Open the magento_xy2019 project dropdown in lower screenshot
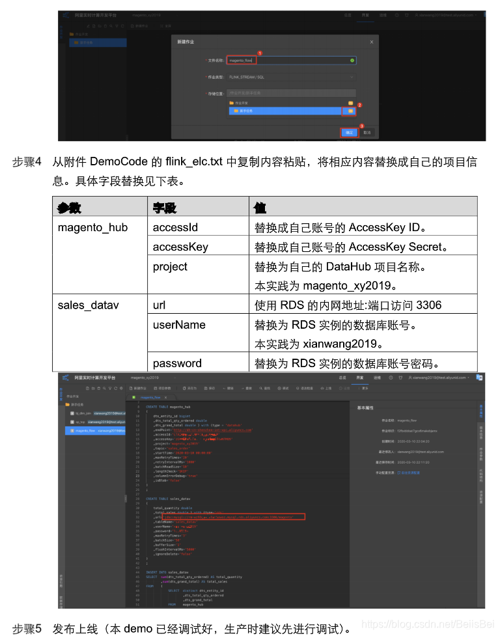This screenshot has height=636, width=500. coord(153,378)
